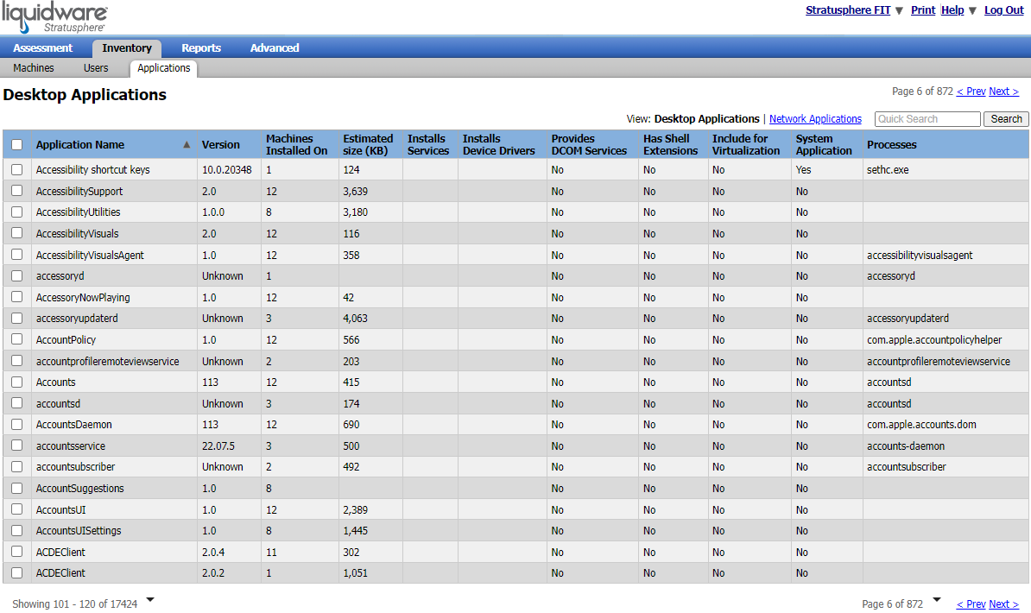Image resolution: width=1031 pixels, height=613 pixels.
Task: Select the Machines sub-tab
Action: pos(34,67)
